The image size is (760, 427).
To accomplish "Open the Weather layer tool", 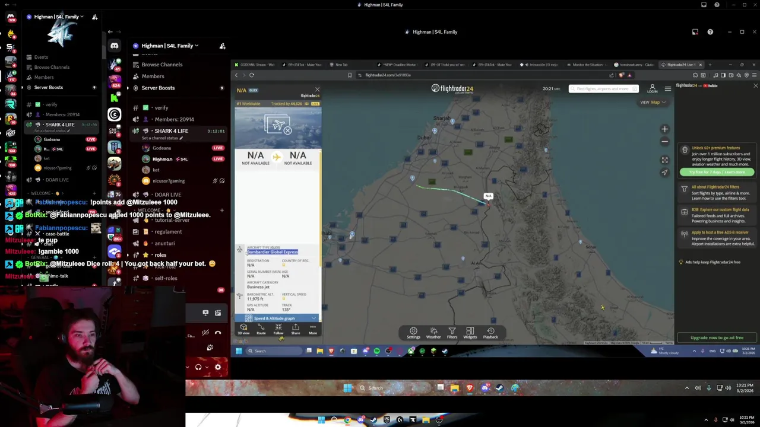I will tap(433, 333).
